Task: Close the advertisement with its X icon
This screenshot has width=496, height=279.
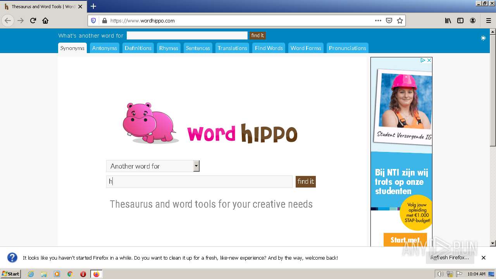Action: coord(429,60)
